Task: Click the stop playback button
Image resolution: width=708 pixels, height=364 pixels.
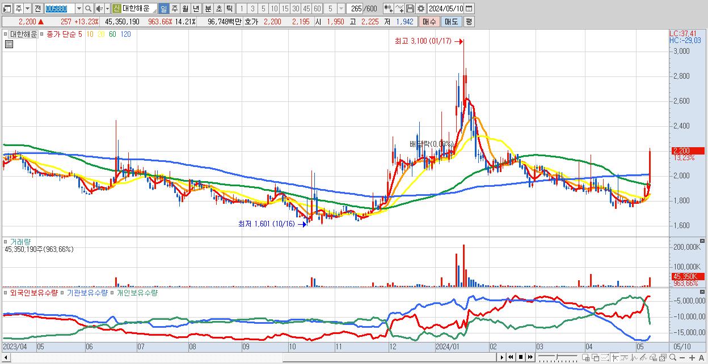Action: tap(520, 357)
